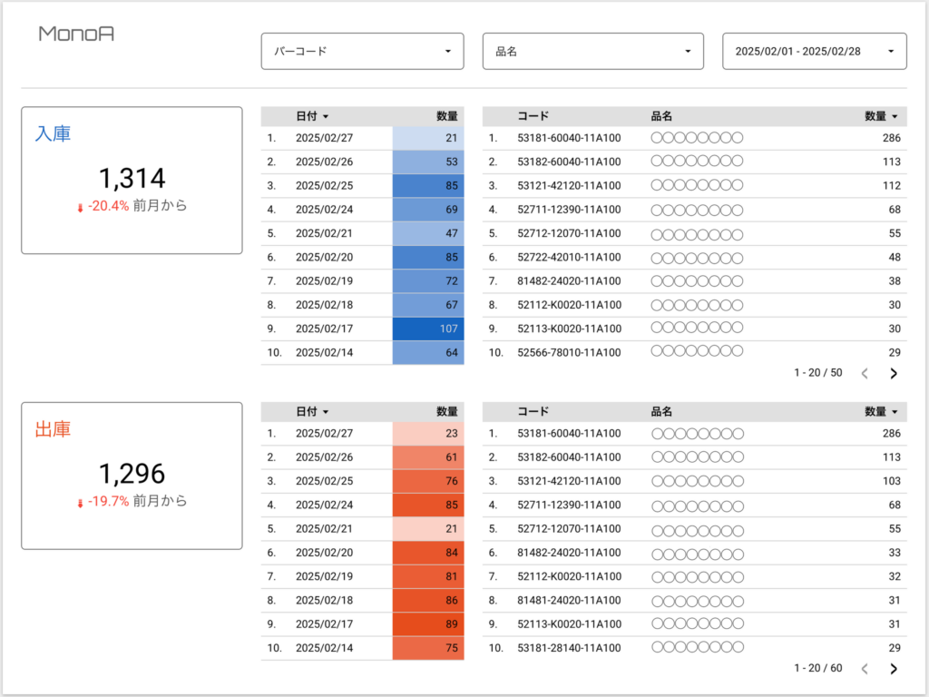Screen dimensions: 929x697
Task: Click the 出庫 scorecard showing 1,296
Action: point(132,476)
